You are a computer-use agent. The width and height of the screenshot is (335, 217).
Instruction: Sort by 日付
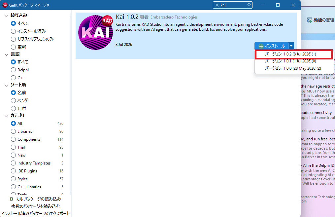click(13, 108)
